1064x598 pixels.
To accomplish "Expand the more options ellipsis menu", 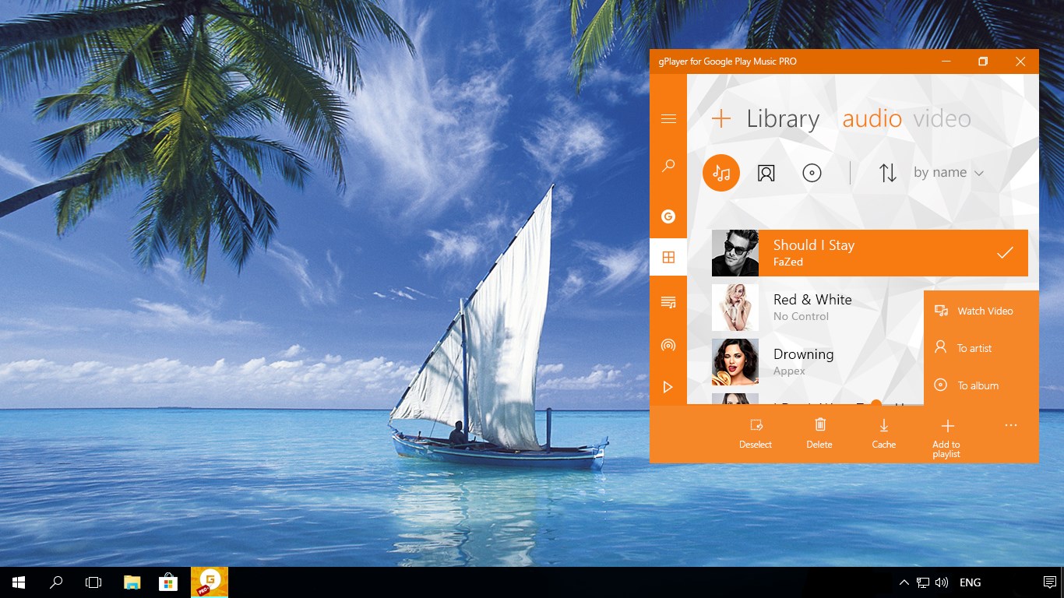I will pos(1010,425).
